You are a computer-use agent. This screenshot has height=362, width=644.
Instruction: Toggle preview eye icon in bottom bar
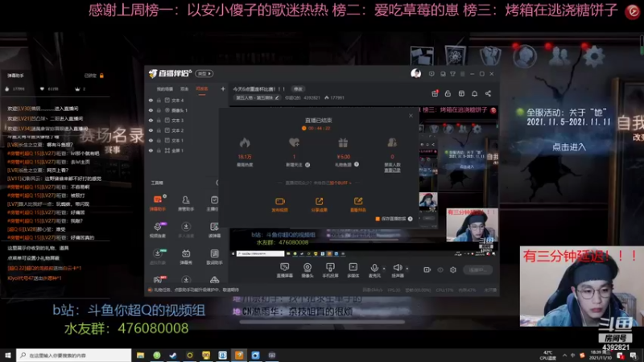[440, 269]
